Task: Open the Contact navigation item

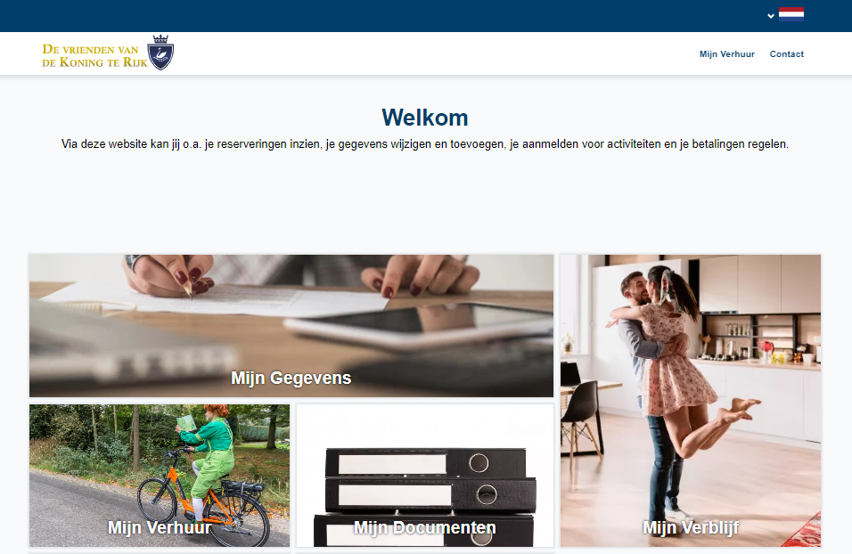Action: [x=786, y=53]
